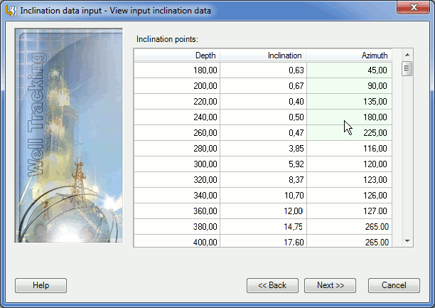The image size is (435, 308).
Task: Select depth cell 300,00
Action: (x=177, y=164)
